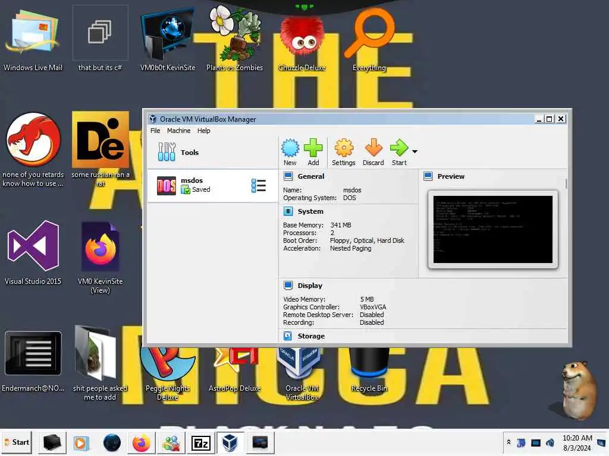Click the Video Memory 5 MB value
The image size is (609, 456).
pyautogui.click(x=367, y=299)
